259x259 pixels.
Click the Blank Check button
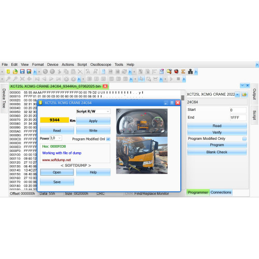pyautogui.click(x=217, y=152)
